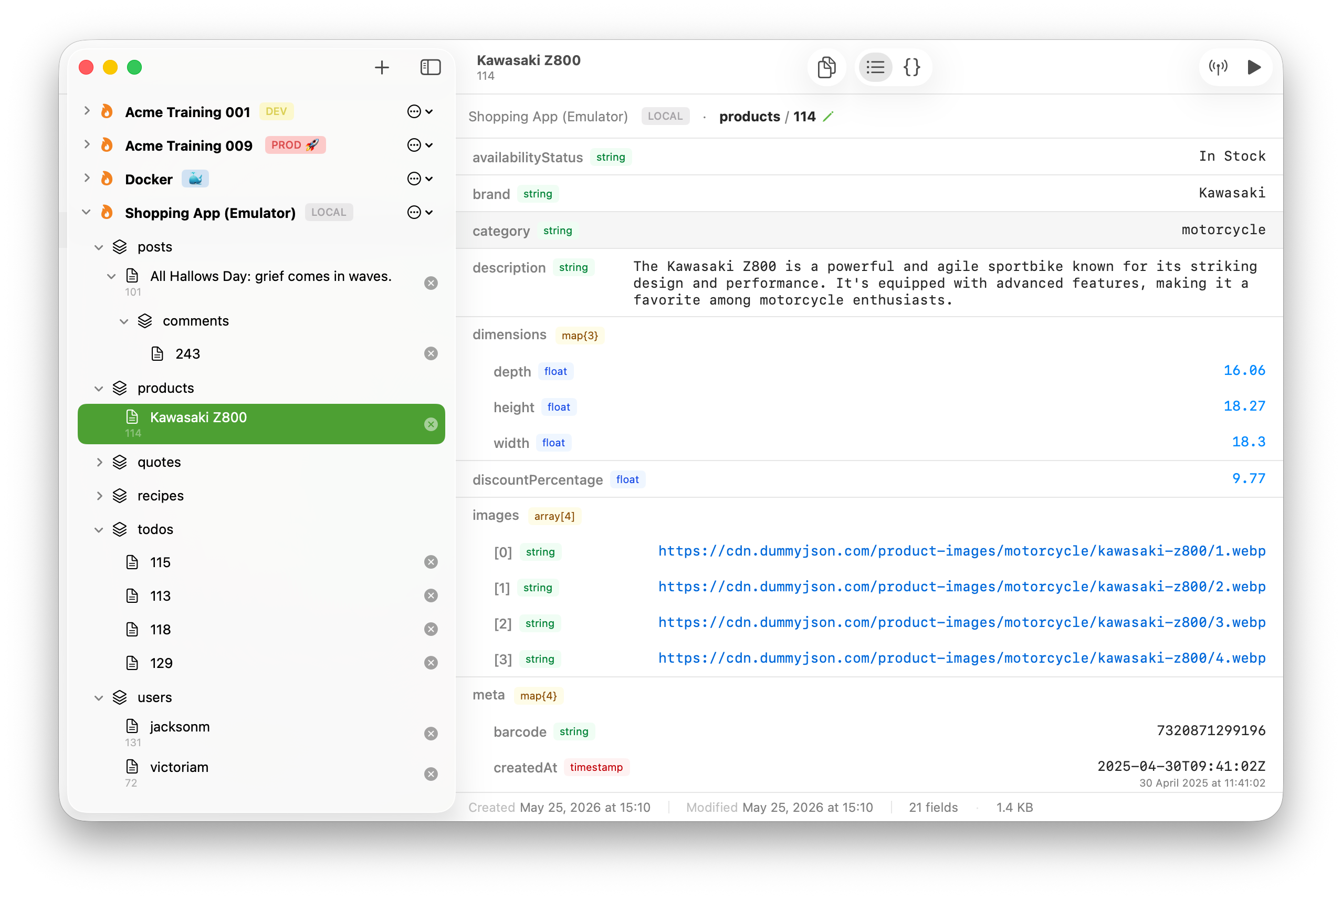Select the comments collection stack icon

tap(145, 321)
